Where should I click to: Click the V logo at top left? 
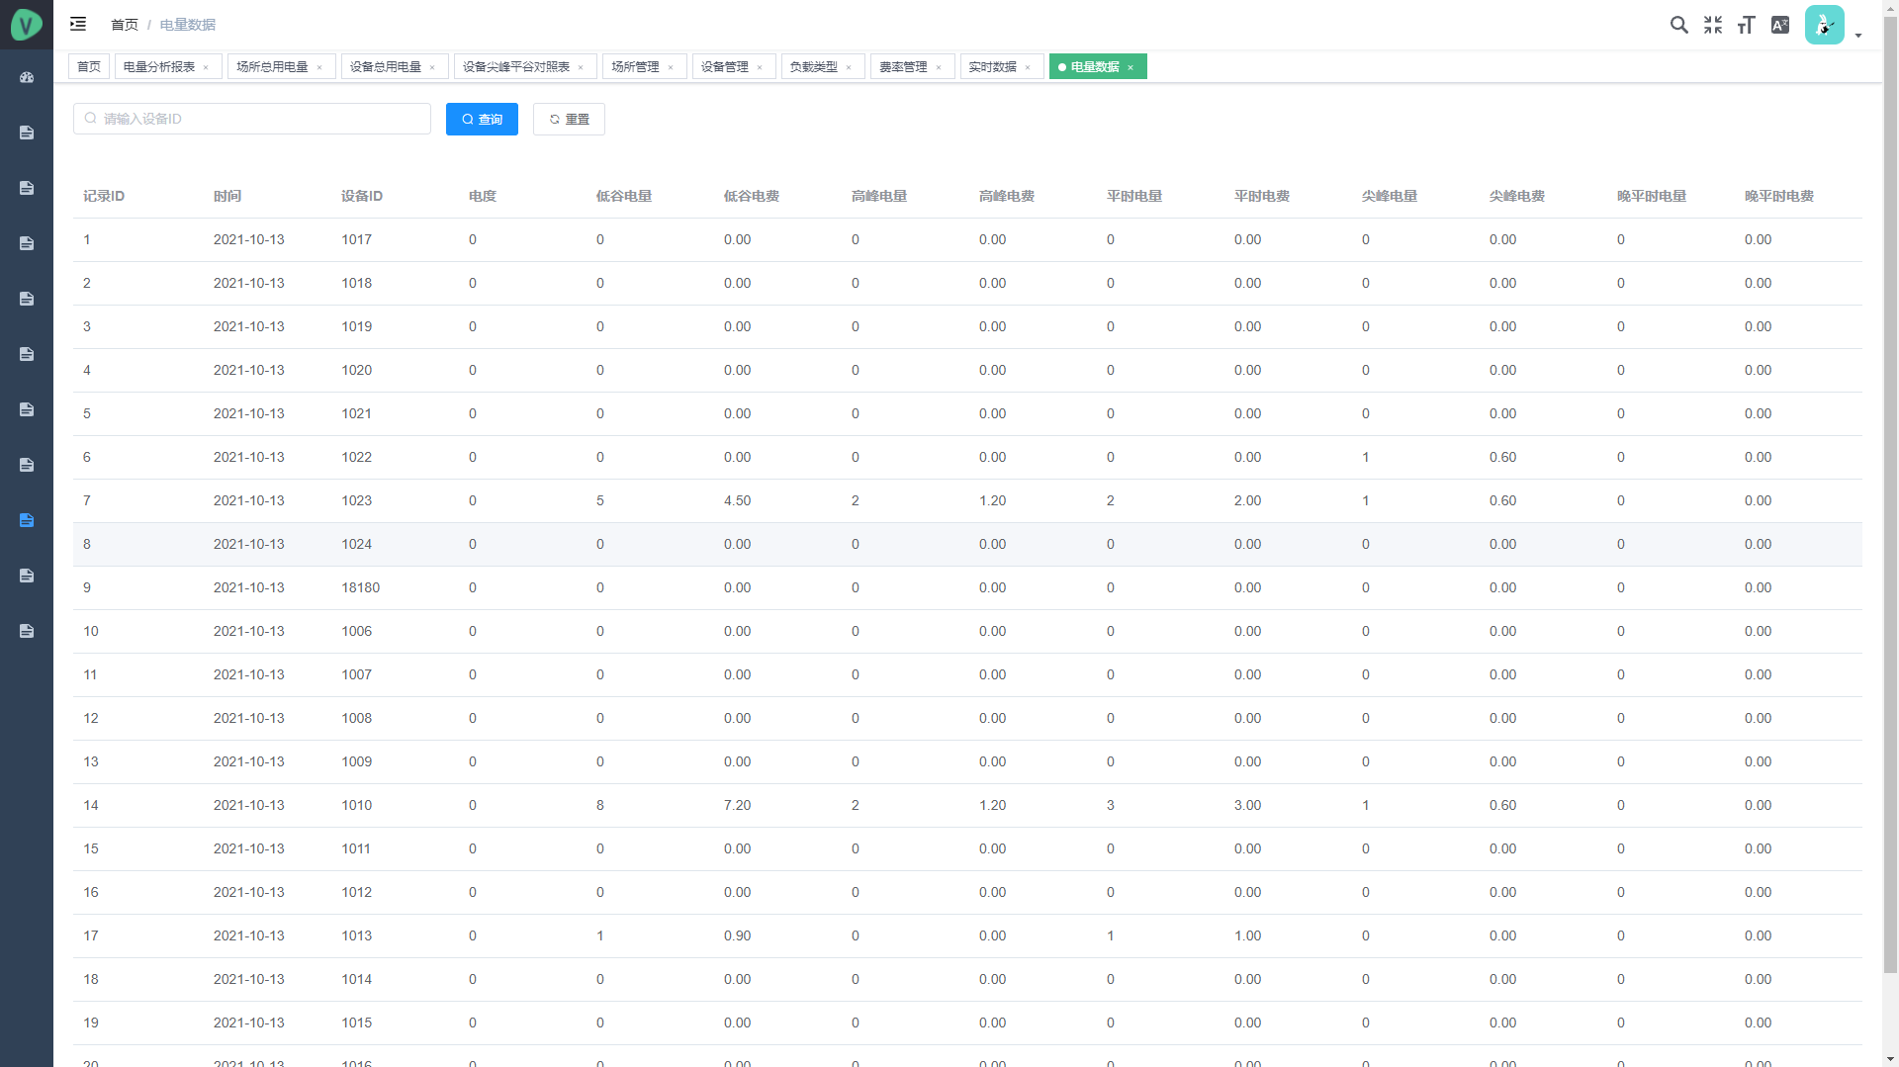(x=26, y=25)
